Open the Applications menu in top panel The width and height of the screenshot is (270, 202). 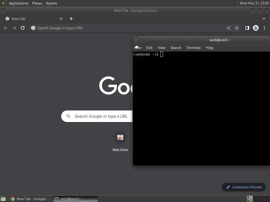coord(19,3)
